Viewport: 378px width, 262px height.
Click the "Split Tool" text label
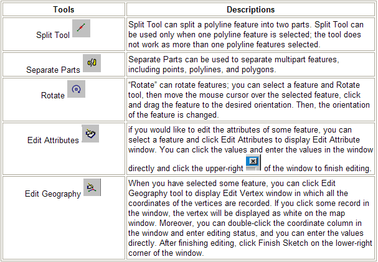tap(53, 35)
